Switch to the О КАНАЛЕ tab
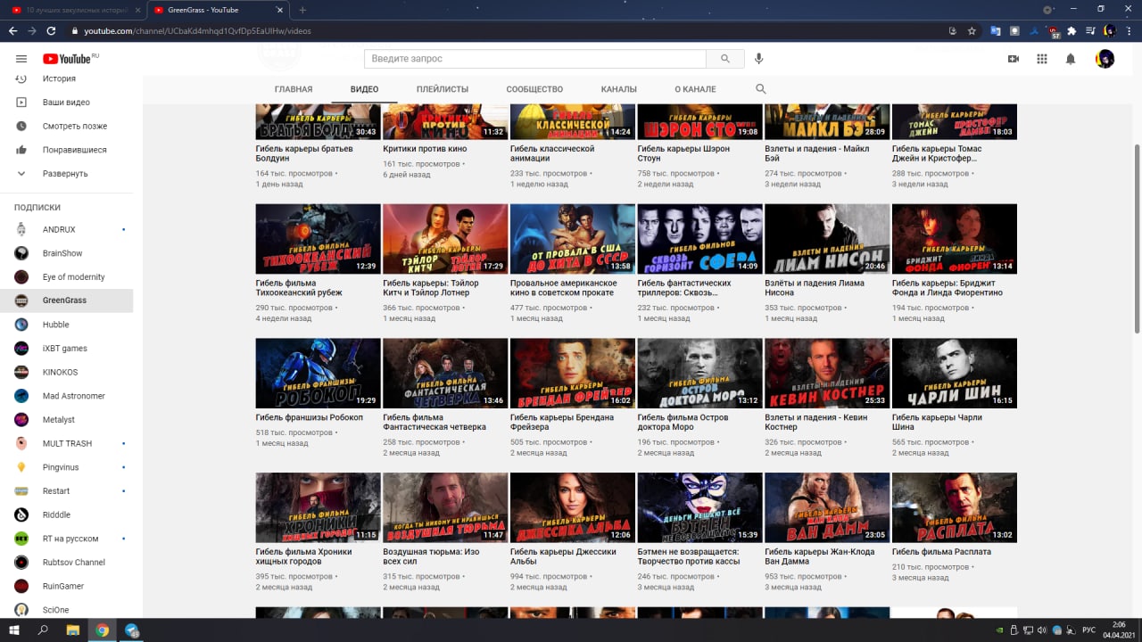 [x=695, y=89]
